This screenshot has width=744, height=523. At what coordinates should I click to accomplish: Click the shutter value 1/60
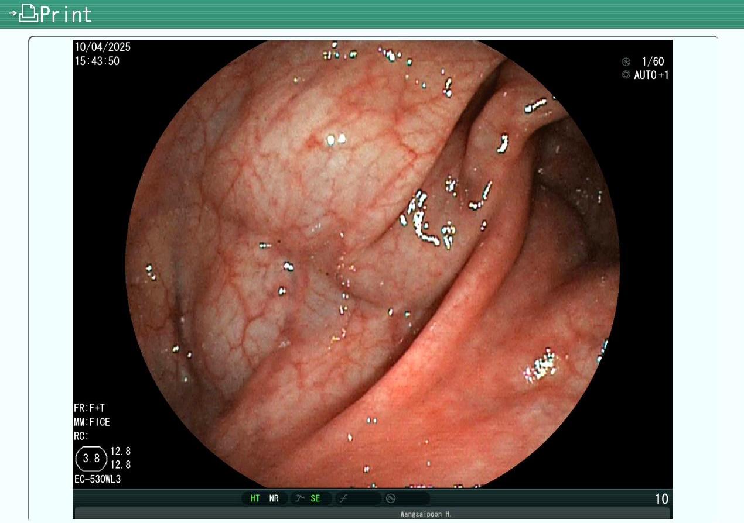point(653,61)
